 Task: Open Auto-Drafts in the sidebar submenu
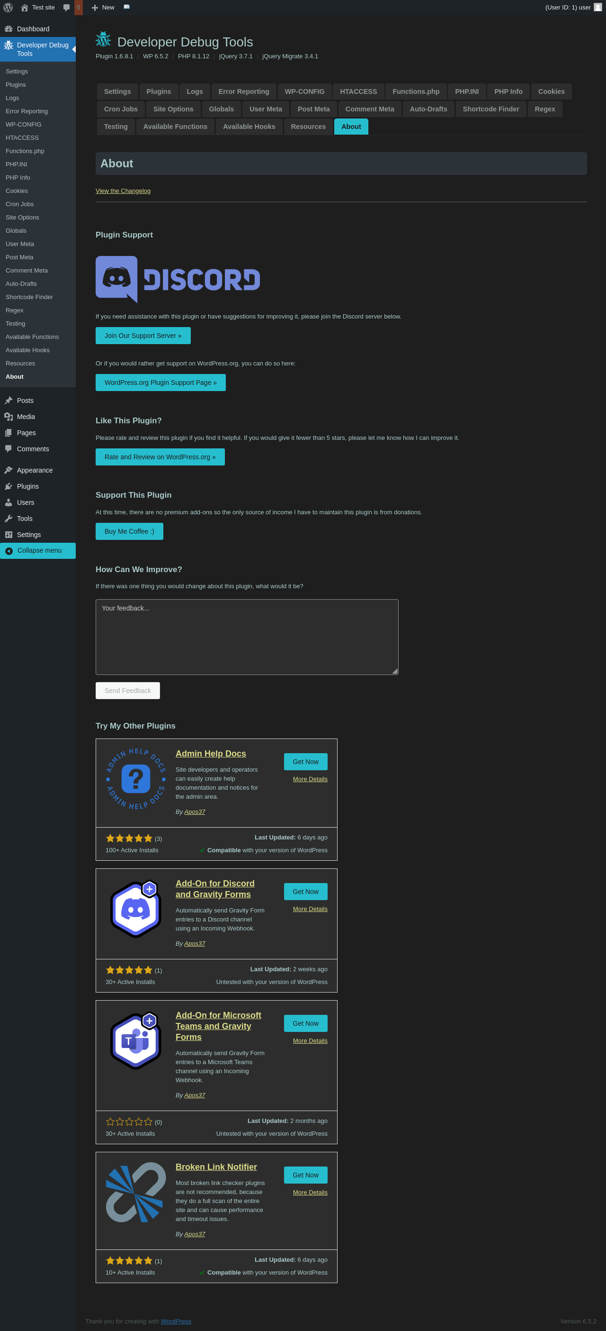tap(21, 284)
